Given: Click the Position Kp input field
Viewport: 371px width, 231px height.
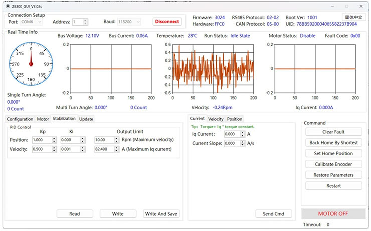Looking at the screenshot, I should (x=42, y=140).
